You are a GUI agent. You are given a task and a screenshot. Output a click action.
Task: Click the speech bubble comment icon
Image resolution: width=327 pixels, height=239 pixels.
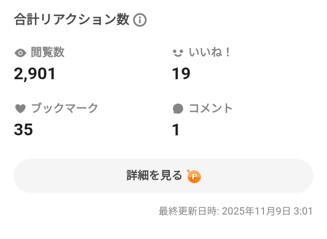click(x=178, y=109)
